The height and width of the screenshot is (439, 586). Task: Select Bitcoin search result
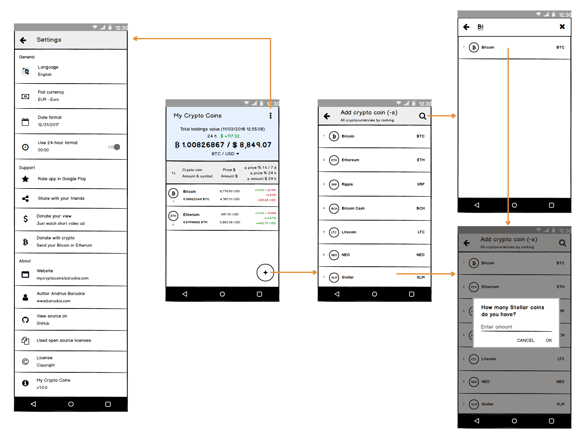click(x=514, y=47)
